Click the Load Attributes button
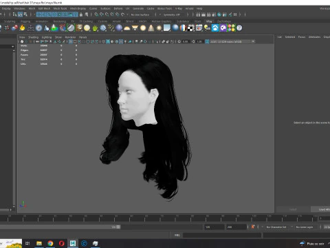 coord(320,209)
